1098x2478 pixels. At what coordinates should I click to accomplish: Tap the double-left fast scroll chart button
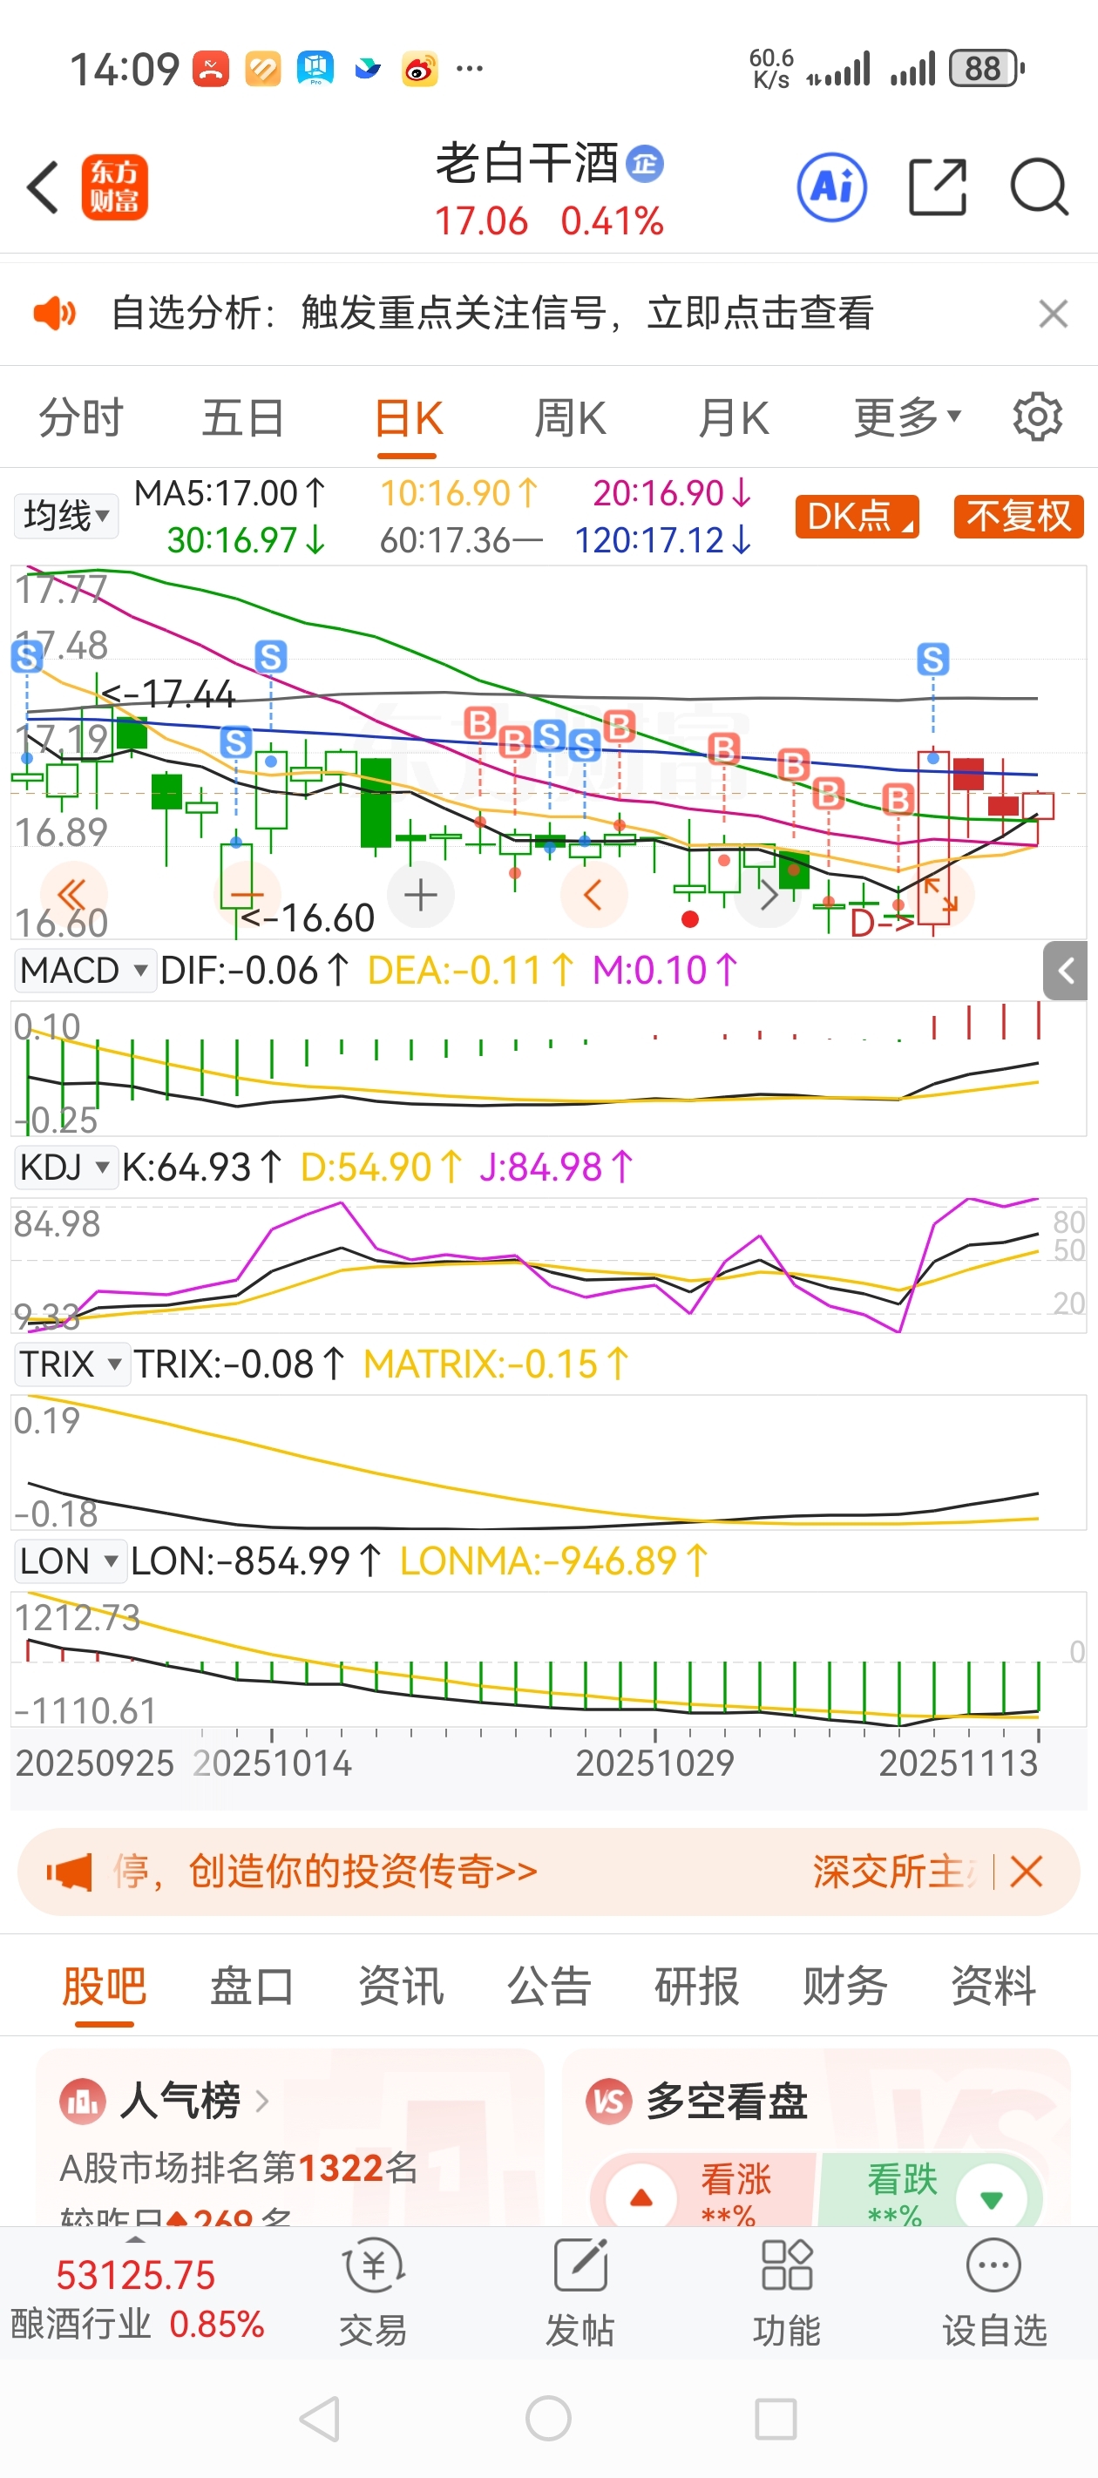pos(73,896)
